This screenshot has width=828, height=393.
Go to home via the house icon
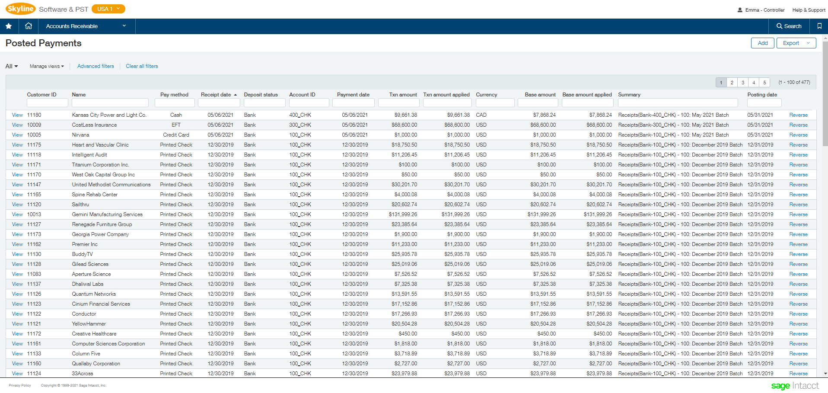point(29,26)
